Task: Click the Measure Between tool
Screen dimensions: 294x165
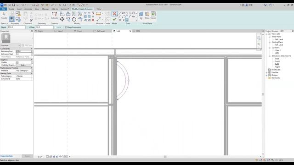Action: [x=98, y=19]
